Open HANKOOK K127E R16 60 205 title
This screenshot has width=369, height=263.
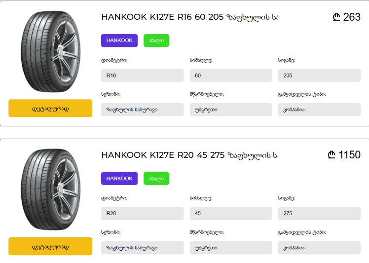point(189,17)
